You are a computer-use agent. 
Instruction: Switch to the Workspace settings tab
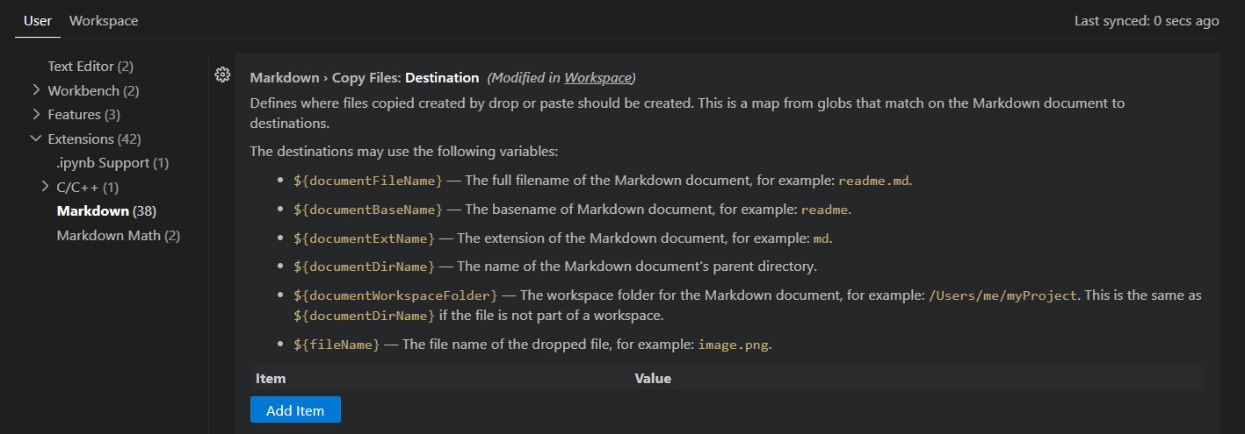104,20
